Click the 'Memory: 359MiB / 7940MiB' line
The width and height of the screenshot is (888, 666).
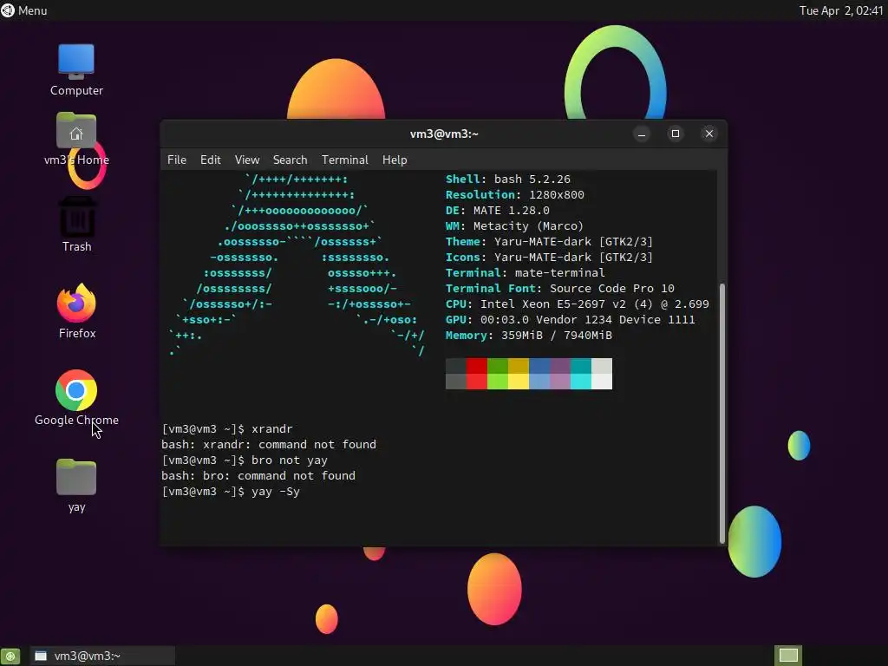tap(529, 336)
